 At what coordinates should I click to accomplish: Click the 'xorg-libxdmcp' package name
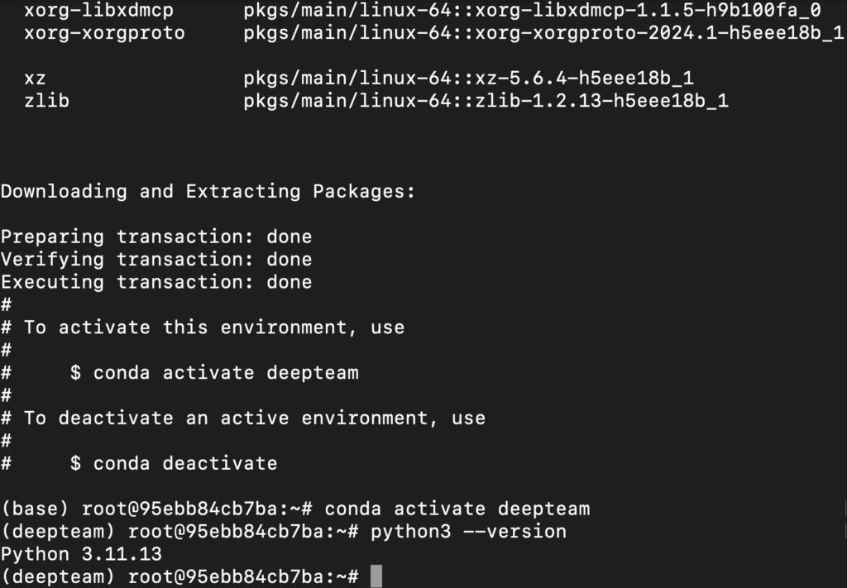(99, 10)
